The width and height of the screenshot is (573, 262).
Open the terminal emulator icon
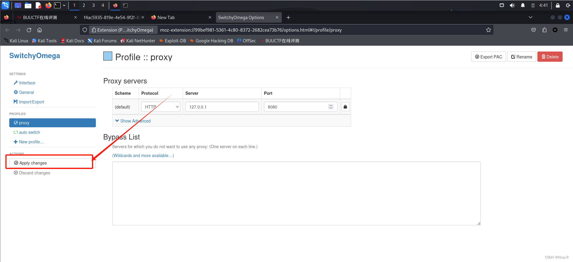tap(57, 5)
